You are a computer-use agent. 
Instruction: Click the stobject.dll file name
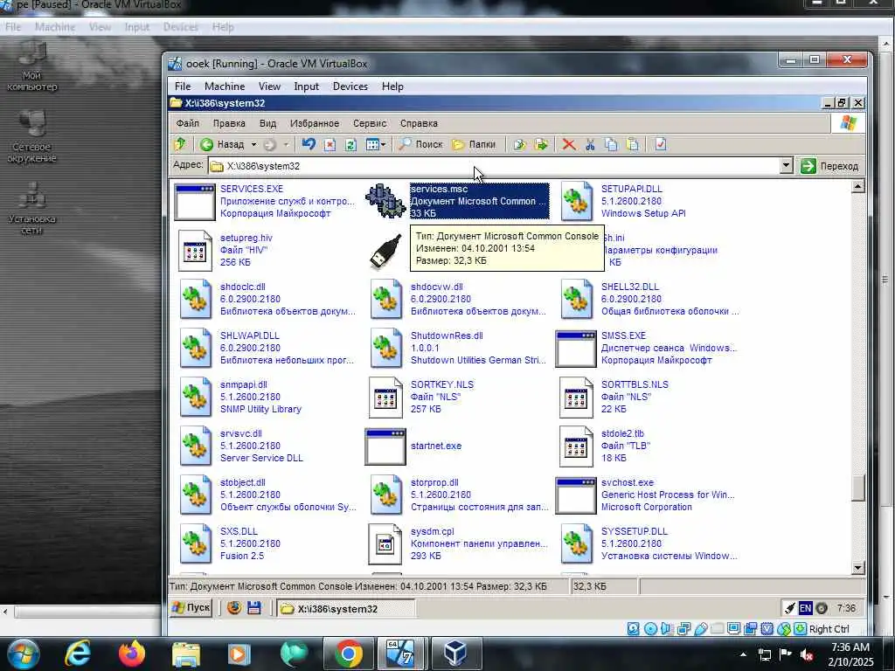click(243, 482)
